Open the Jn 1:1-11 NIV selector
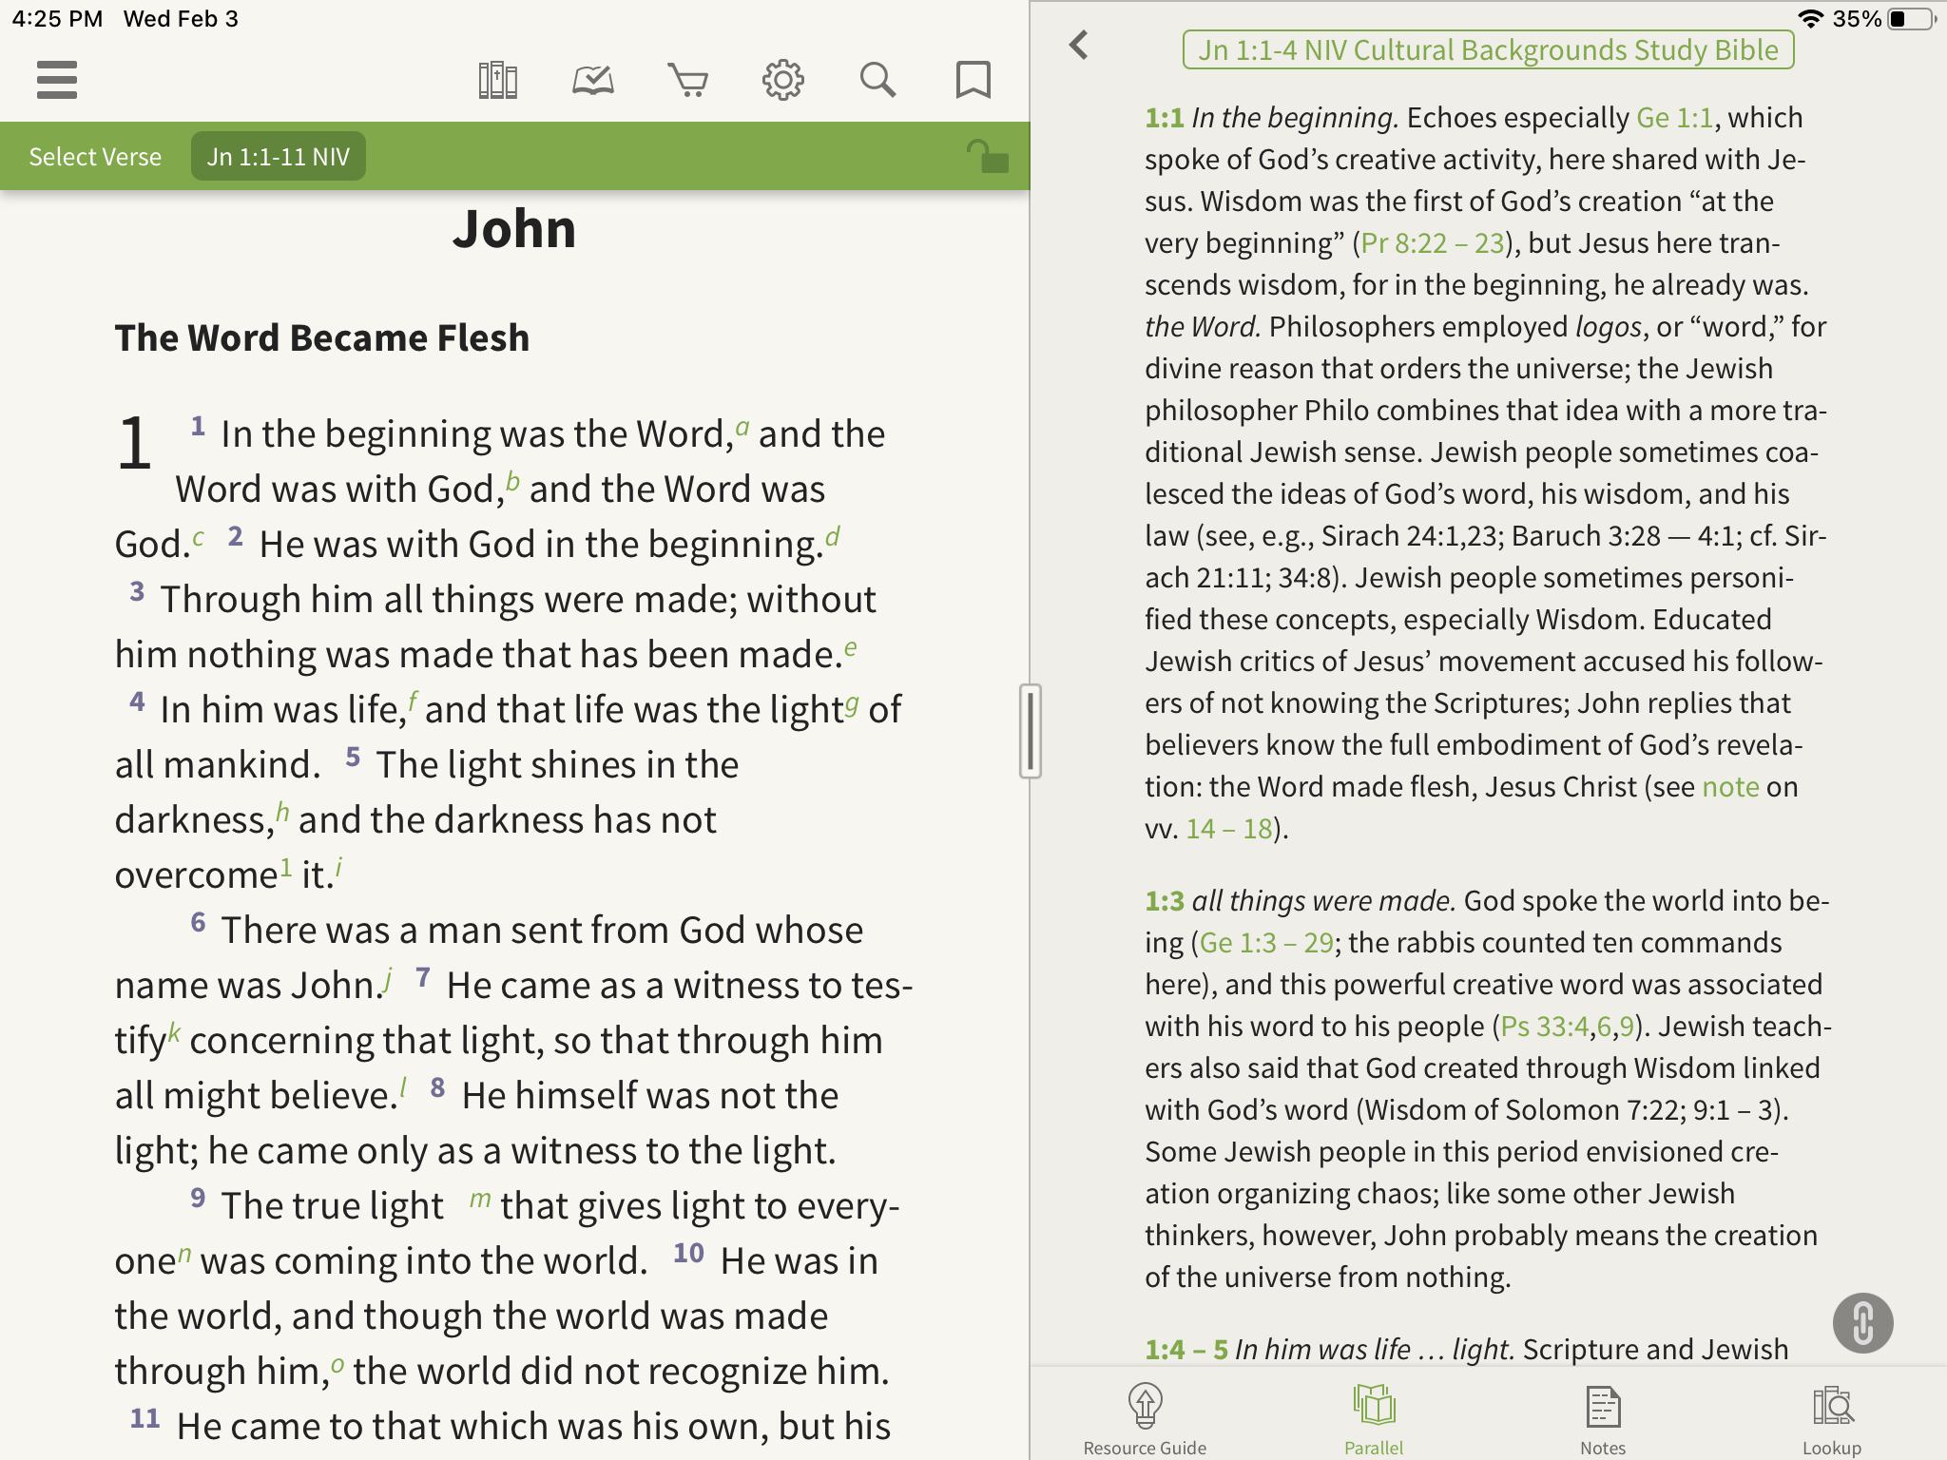The height and width of the screenshot is (1460, 1947). (279, 157)
